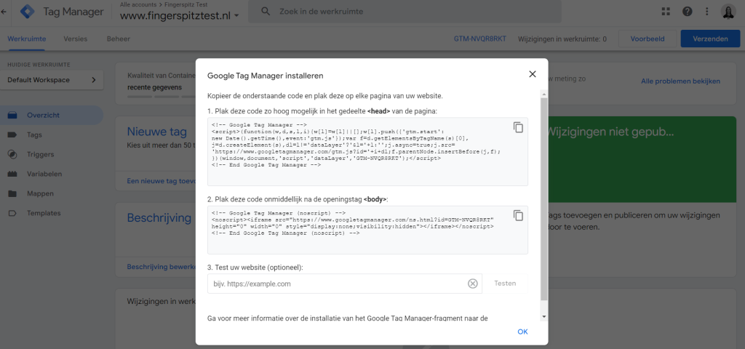This screenshot has height=349, width=745.
Task: Click the search magnifier icon
Action: pos(266,11)
